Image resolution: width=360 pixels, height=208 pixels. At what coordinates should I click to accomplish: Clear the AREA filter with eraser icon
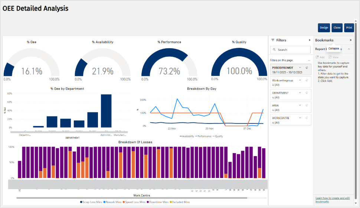pos(307,105)
